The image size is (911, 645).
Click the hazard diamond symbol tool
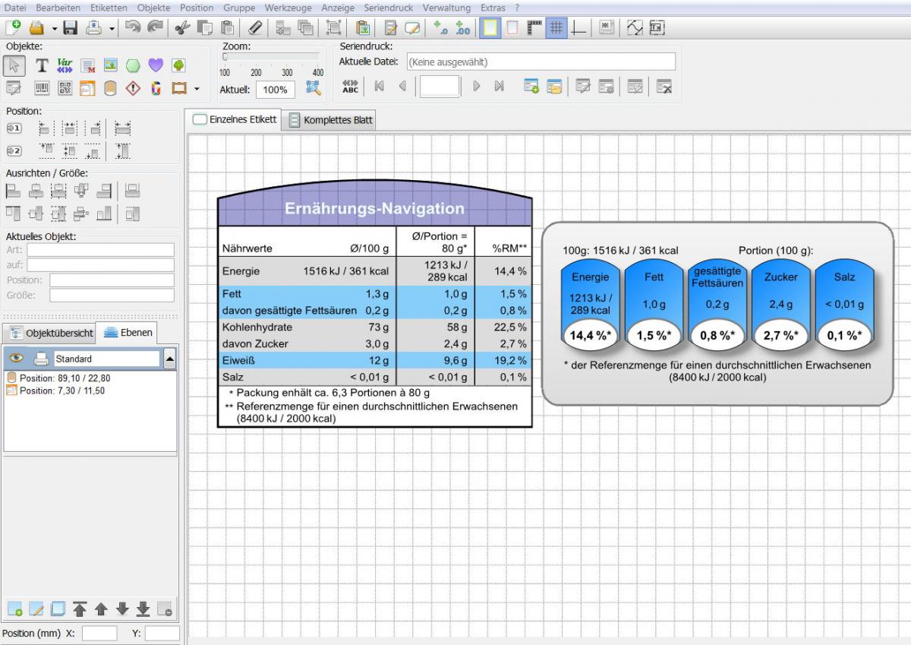point(133,89)
